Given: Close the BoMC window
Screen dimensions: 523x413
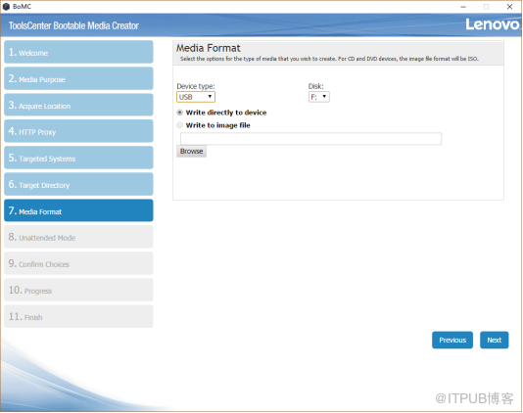Looking at the screenshot, I should (509, 7).
